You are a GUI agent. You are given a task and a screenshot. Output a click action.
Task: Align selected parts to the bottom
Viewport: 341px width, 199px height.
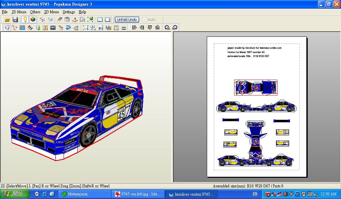tap(158, 28)
